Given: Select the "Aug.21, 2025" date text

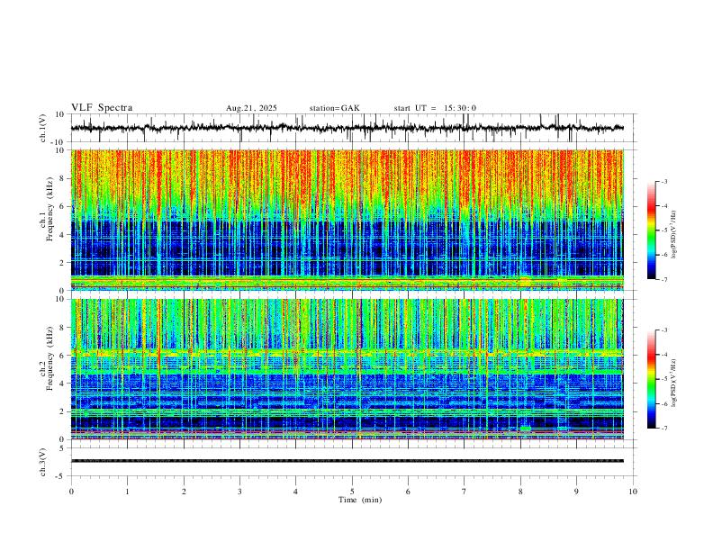Looking at the screenshot, I should tap(251, 108).
